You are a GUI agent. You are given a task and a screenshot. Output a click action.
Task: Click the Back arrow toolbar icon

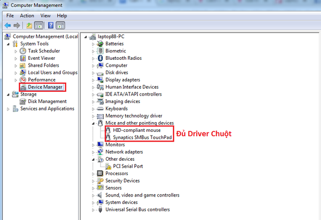(7, 26)
